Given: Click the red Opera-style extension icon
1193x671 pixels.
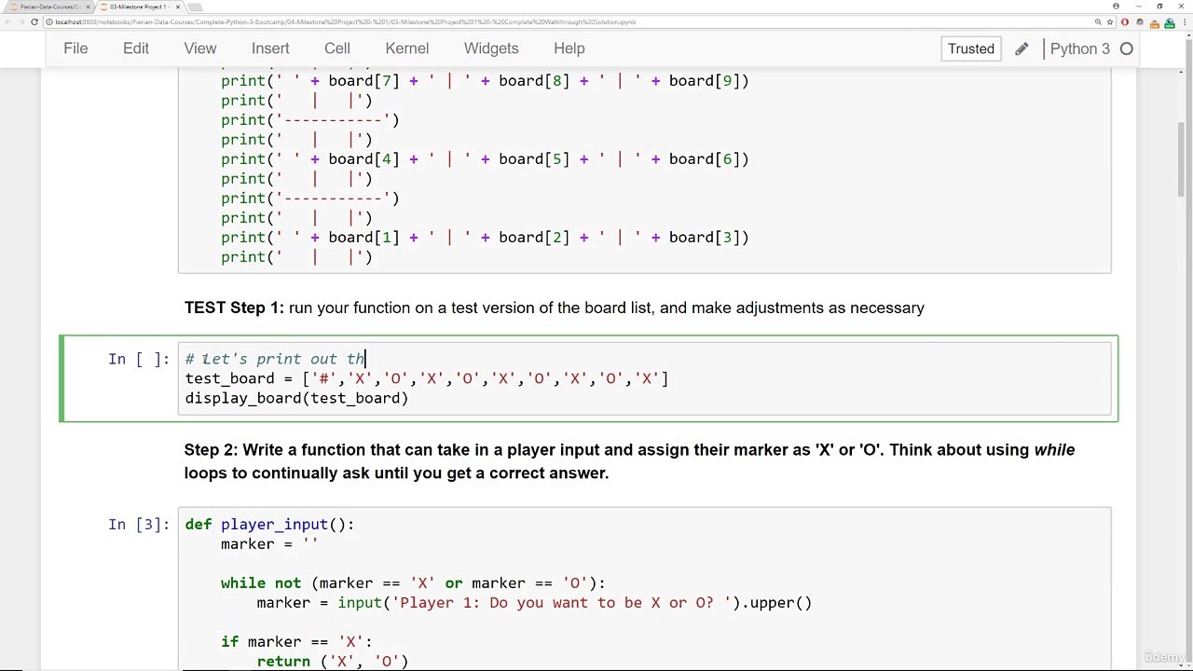Looking at the screenshot, I should click(1125, 21).
